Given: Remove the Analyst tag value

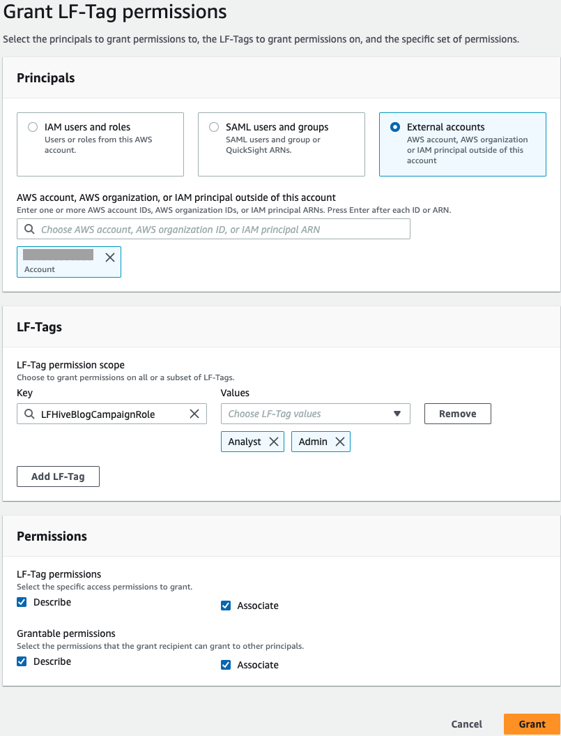Looking at the screenshot, I should pos(273,442).
